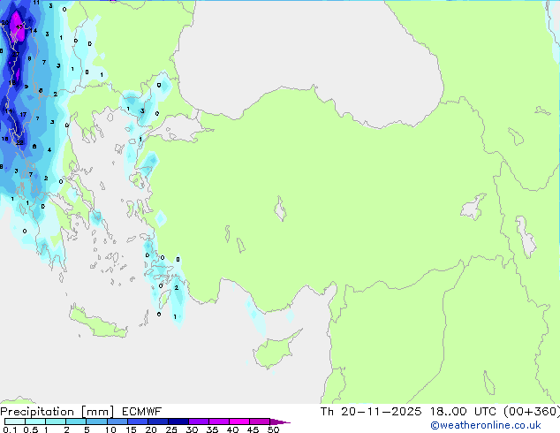Click the ECMWF model name
This screenshot has height=433, width=560.
click(142, 412)
